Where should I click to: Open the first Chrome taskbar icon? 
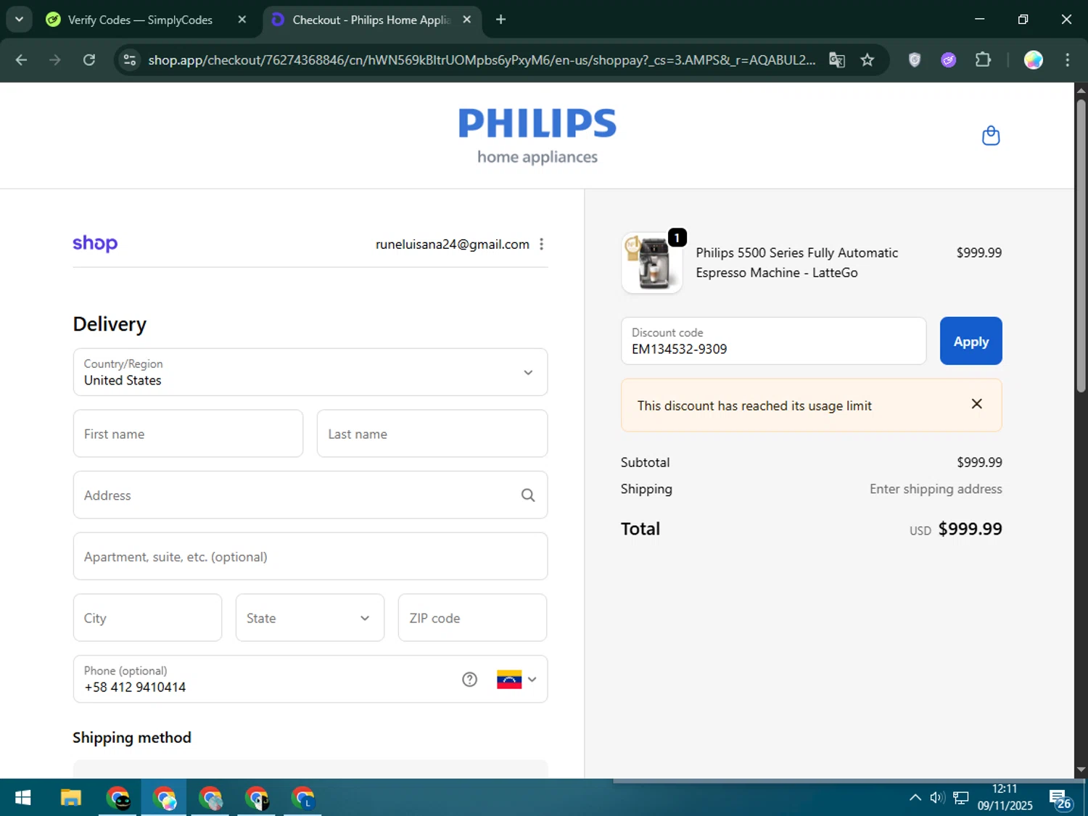(118, 798)
